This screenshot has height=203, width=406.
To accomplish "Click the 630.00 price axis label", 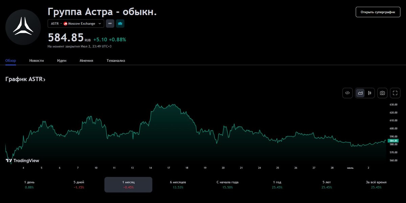I will click(393, 105).
